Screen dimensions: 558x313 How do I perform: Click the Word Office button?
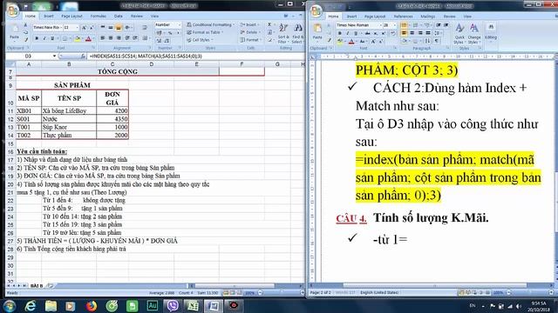(316, 11)
